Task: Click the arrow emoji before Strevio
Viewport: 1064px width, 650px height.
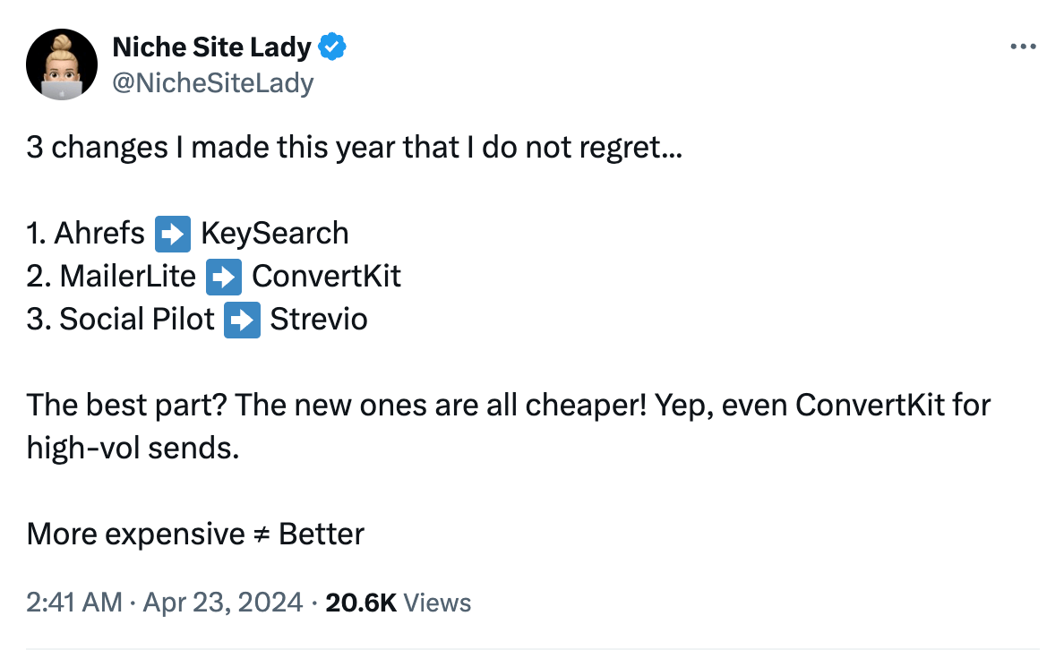Action: click(241, 319)
